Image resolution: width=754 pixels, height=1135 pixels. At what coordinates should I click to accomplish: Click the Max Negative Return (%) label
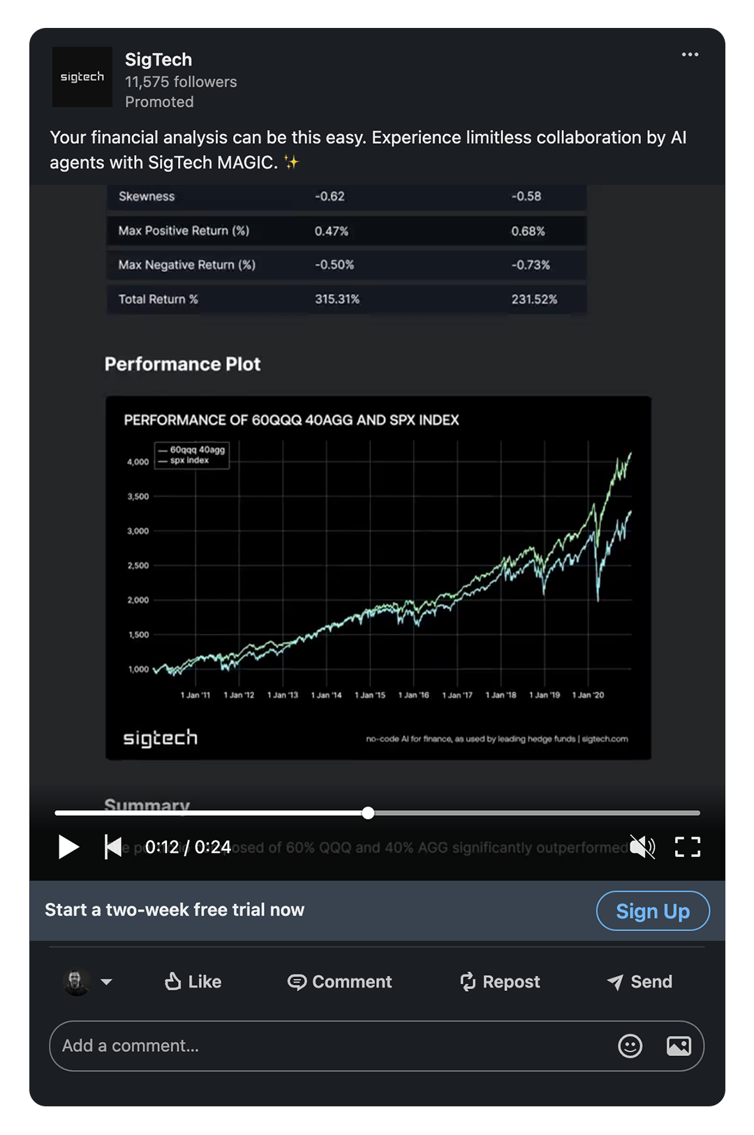coord(187,265)
